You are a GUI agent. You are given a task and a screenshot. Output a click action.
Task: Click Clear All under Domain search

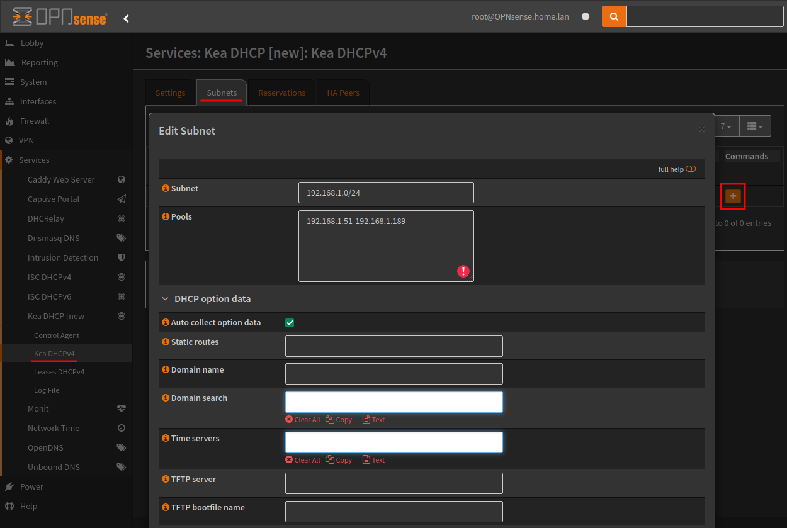coord(303,420)
